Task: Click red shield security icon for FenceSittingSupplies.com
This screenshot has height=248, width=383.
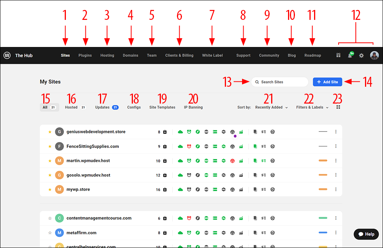Action: coord(189,146)
